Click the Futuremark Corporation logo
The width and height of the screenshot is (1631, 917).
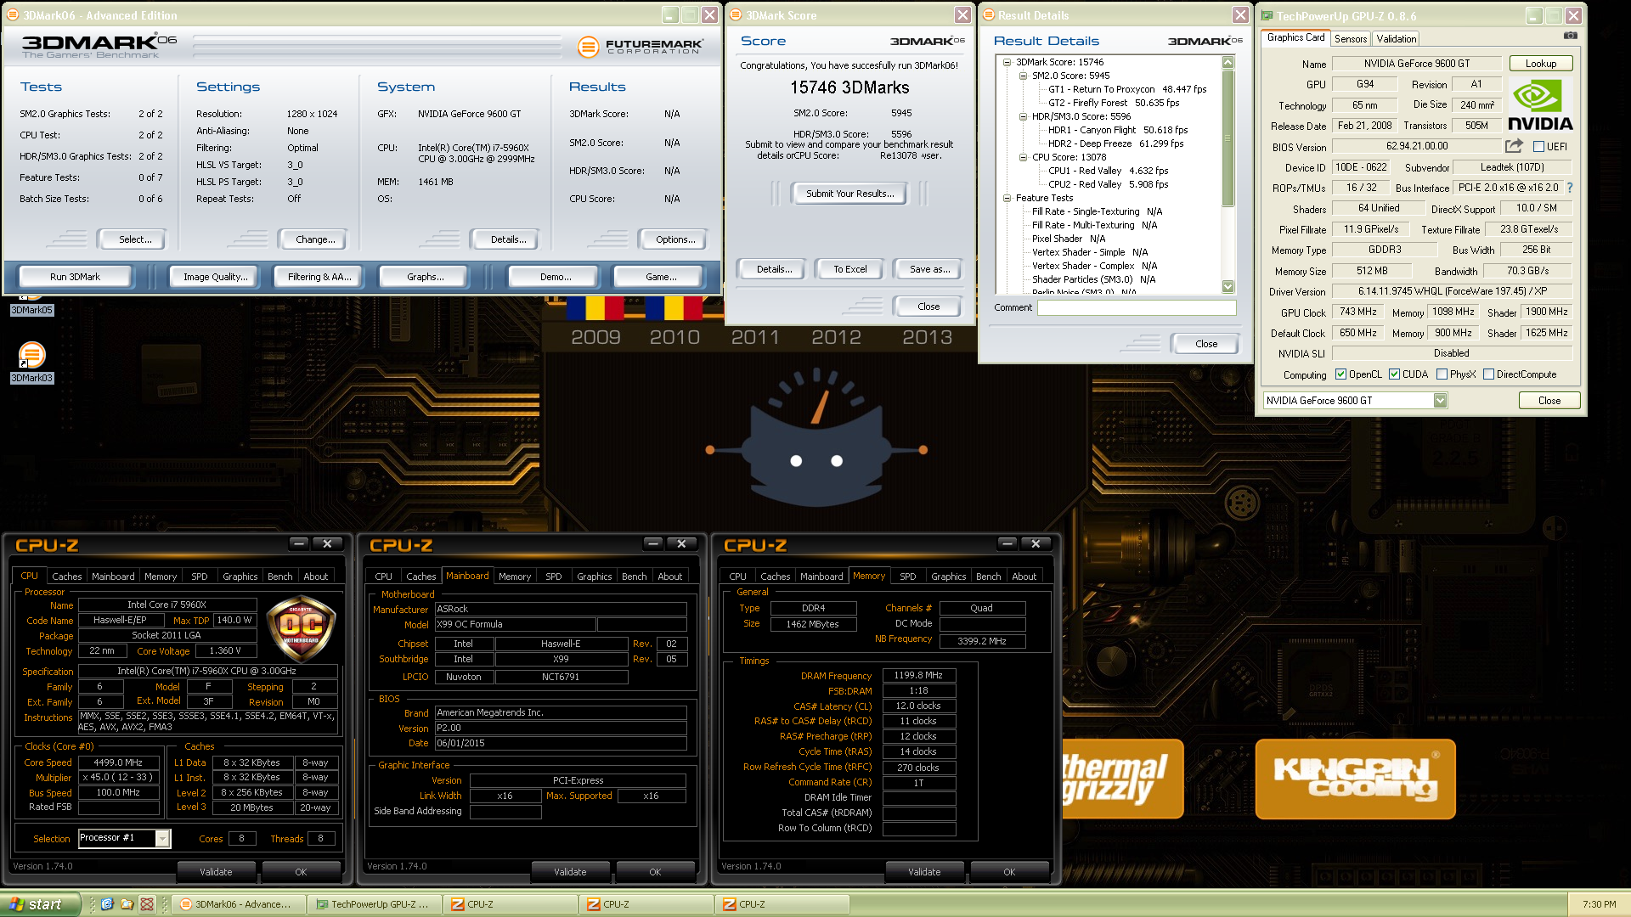point(641,47)
